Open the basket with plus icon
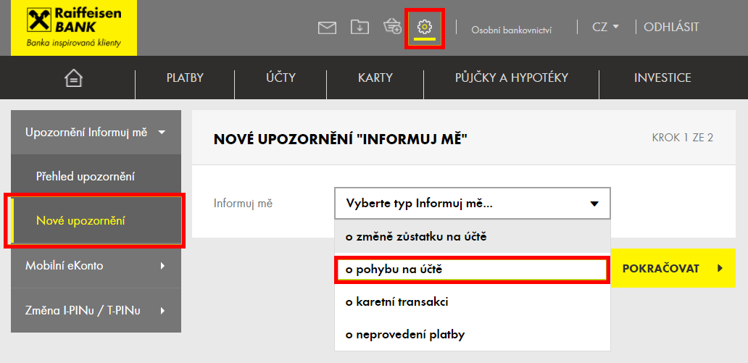Image resolution: width=748 pixels, height=363 pixels. pos(392,28)
